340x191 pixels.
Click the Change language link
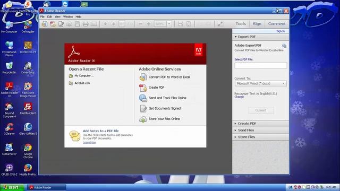click(x=239, y=97)
